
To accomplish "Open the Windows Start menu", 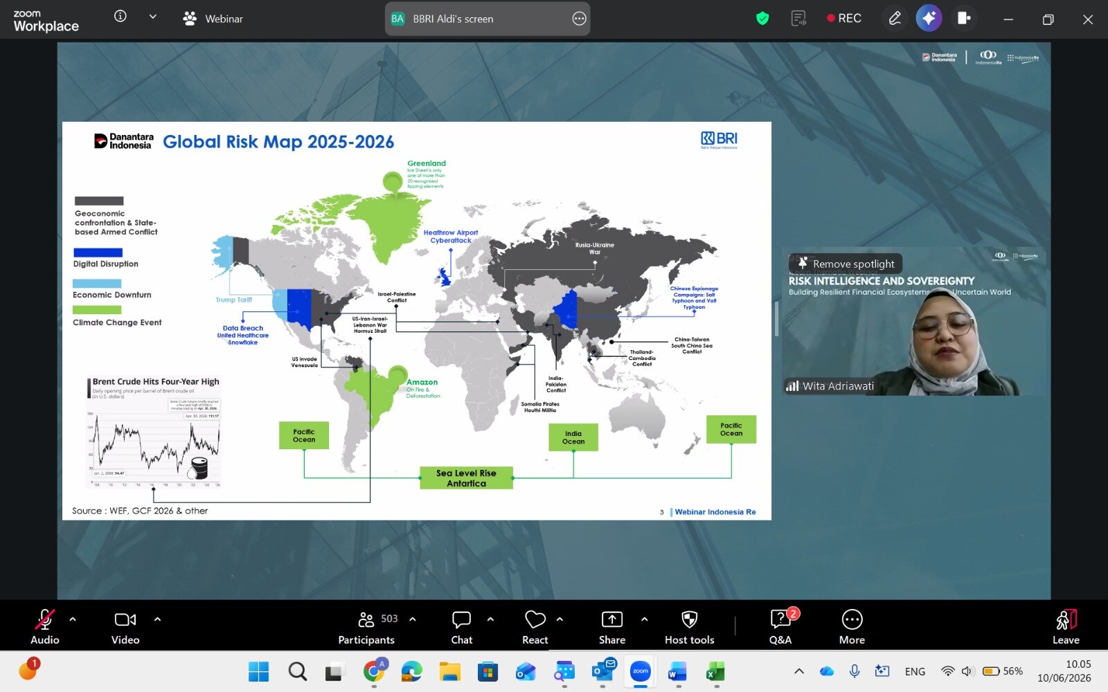I will (258, 671).
